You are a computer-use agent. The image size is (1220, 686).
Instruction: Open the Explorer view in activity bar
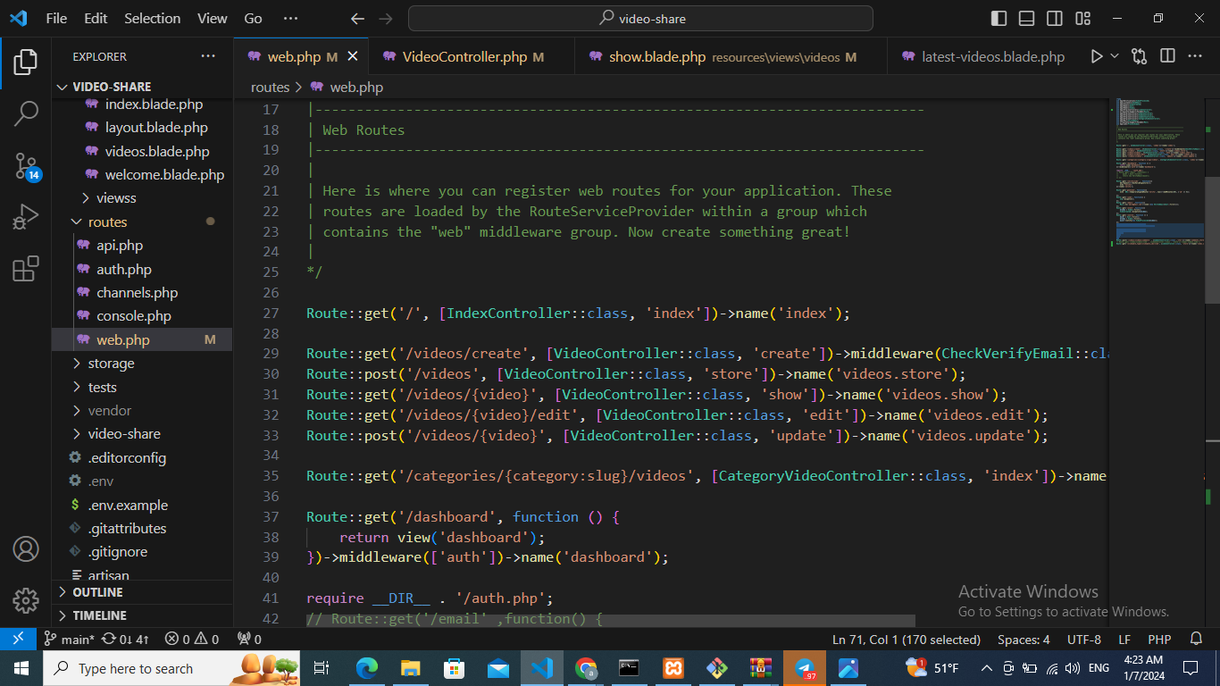point(26,62)
